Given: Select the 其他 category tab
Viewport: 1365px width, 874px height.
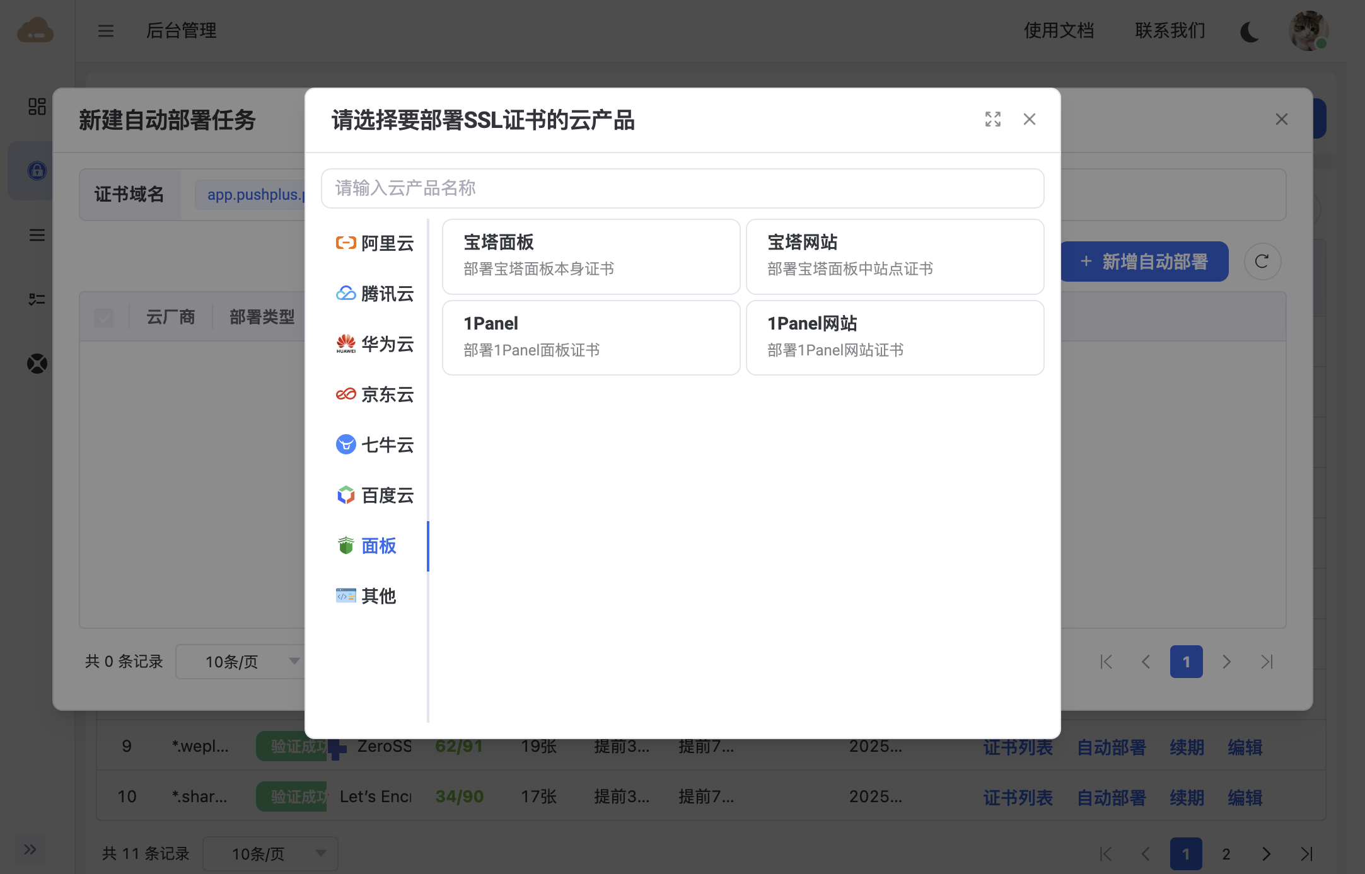Looking at the screenshot, I should pos(366,596).
